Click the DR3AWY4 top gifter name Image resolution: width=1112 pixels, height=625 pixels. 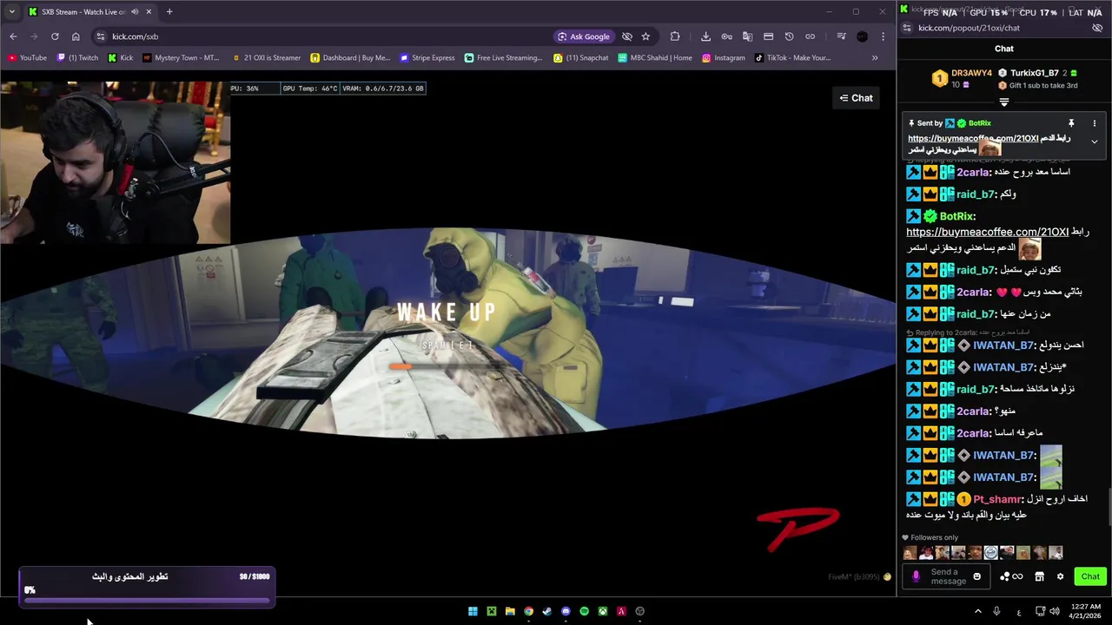971,73
